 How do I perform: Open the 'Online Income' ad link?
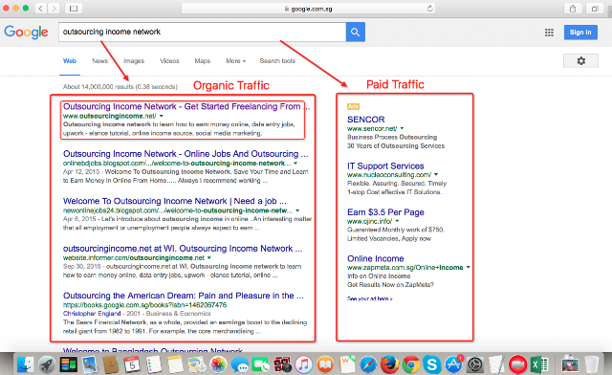pos(376,258)
